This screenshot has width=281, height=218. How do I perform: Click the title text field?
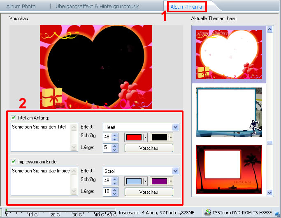coord(41,137)
